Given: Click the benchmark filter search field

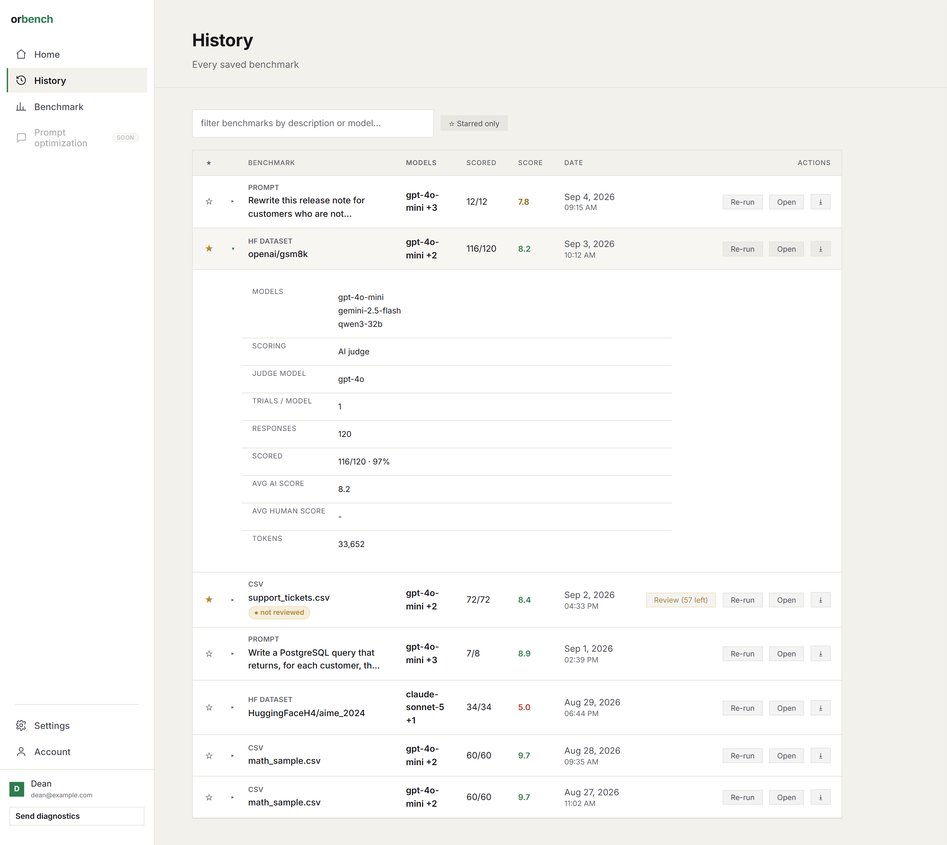Looking at the screenshot, I should pyautogui.click(x=313, y=123).
